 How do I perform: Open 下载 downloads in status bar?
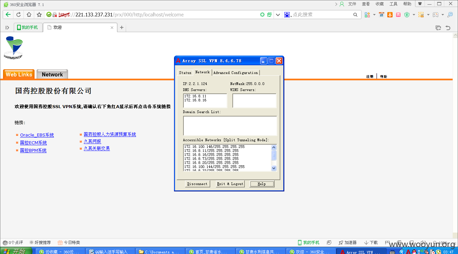(x=371, y=243)
